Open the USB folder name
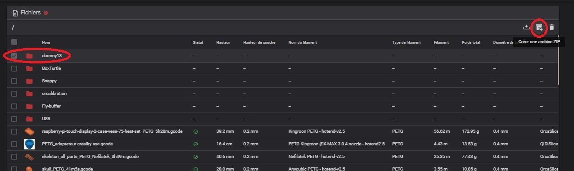574x171 pixels. point(45,119)
